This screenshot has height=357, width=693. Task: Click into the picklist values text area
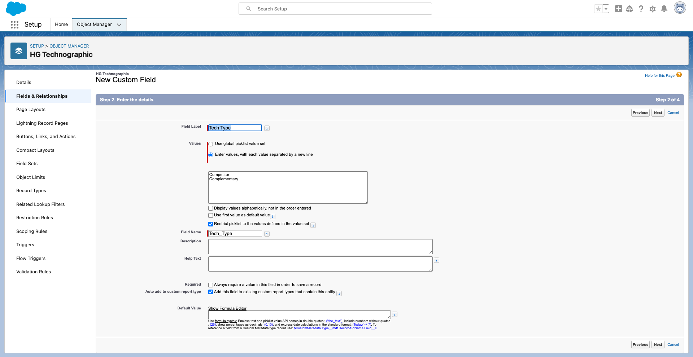point(288,188)
